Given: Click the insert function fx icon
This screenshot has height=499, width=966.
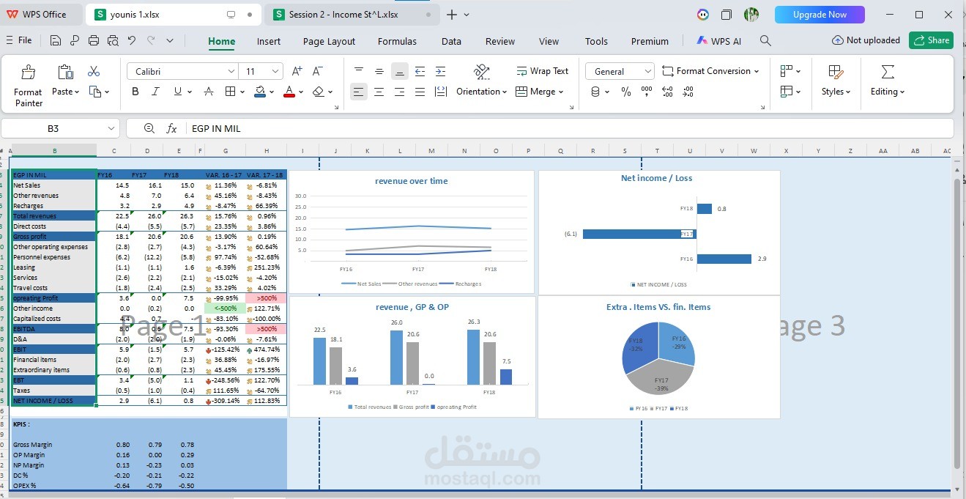Looking at the screenshot, I should click(171, 128).
